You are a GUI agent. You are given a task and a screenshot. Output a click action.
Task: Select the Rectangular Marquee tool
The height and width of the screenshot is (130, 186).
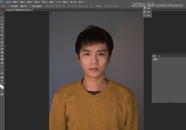[x=2, y=17]
